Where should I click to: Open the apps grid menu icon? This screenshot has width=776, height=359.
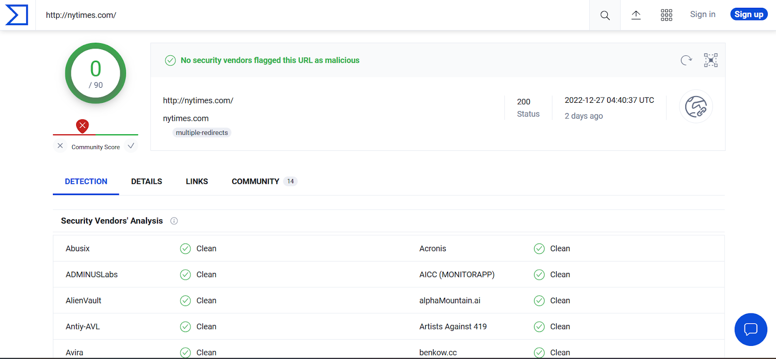click(666, 15)
